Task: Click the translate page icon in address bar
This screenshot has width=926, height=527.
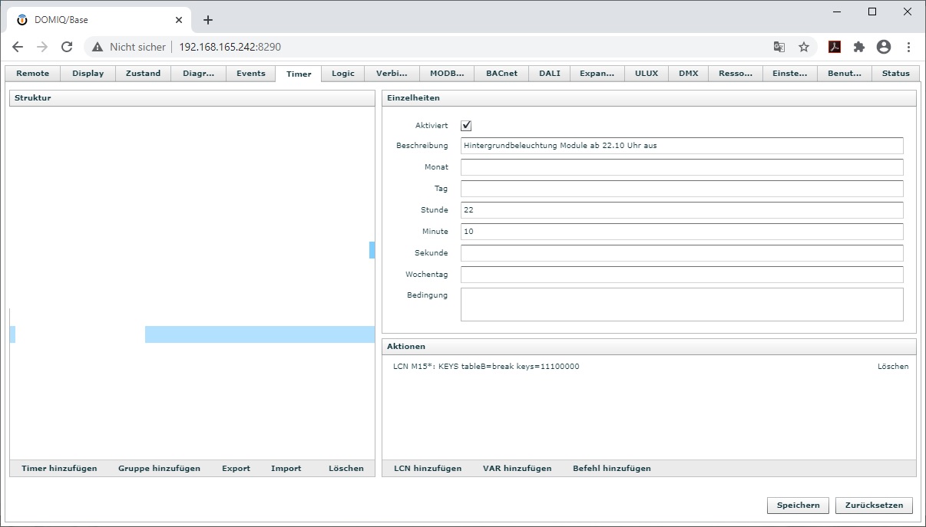Action: pyautogui.click(x=779, y=47)
